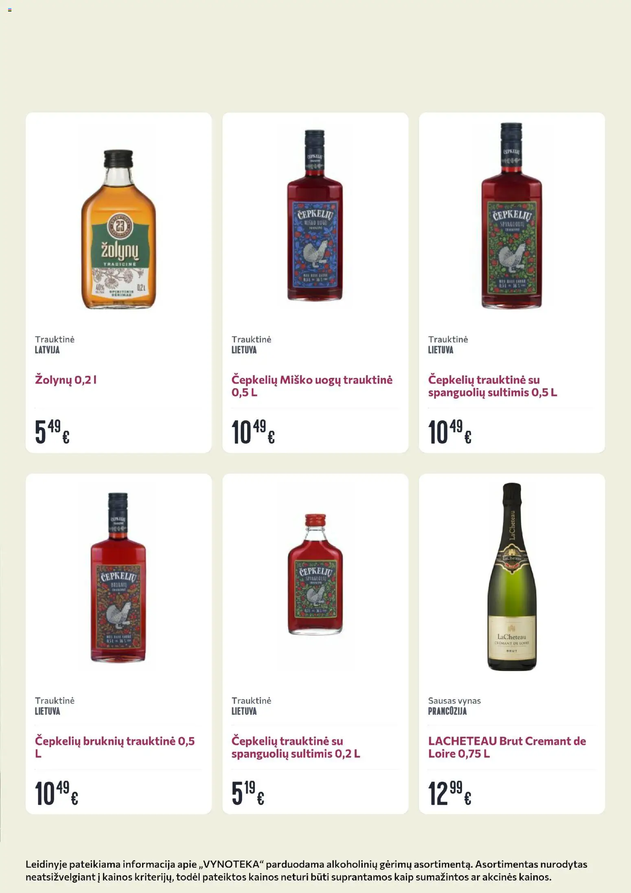Viewport: 631px width, 893px height.
Task: Open Čepkelių Miško uogų trauktinė bottle image
Action: [315, 215]
